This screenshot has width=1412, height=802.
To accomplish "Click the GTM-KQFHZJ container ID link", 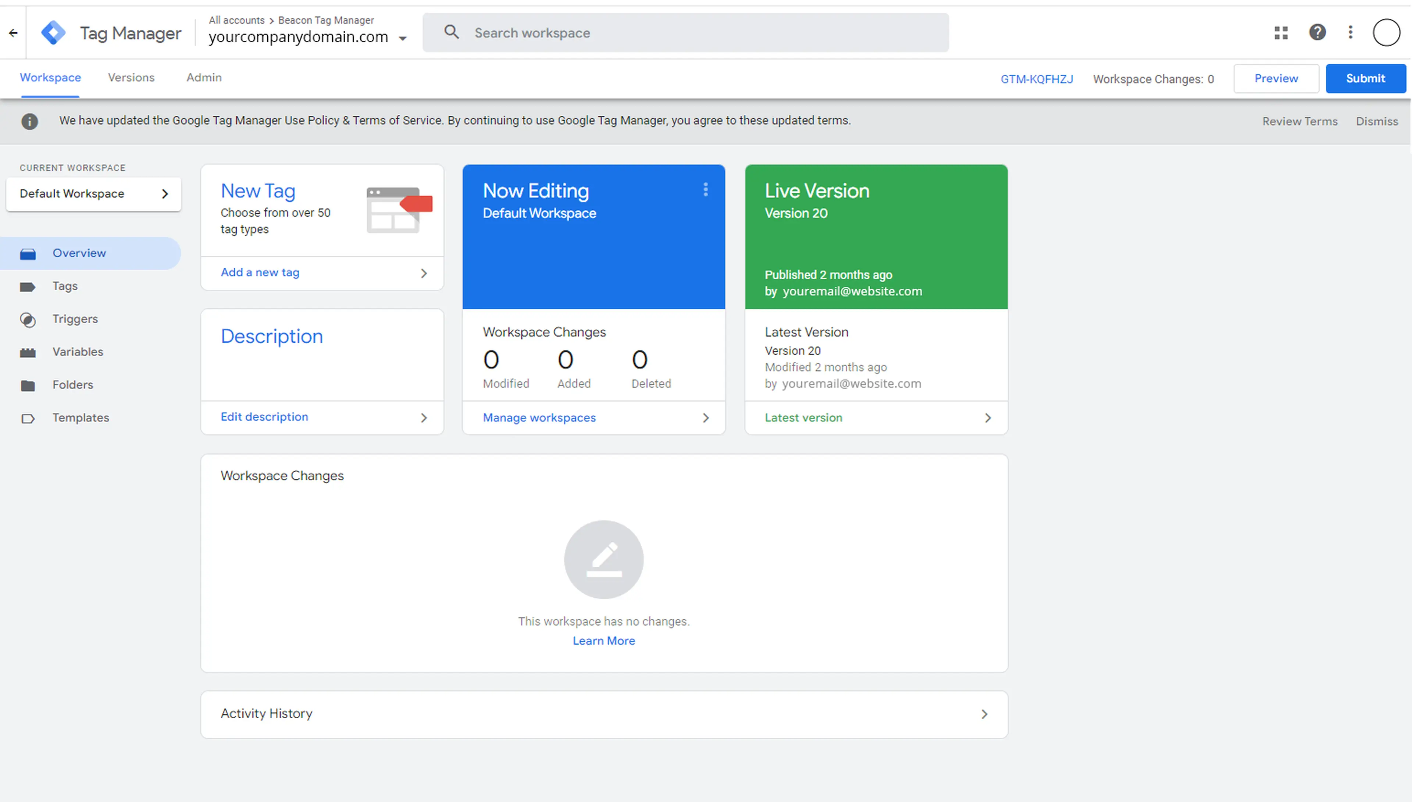I will point(1037,79).
